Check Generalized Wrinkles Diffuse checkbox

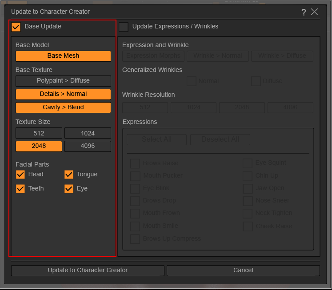(x=256, y=81)
